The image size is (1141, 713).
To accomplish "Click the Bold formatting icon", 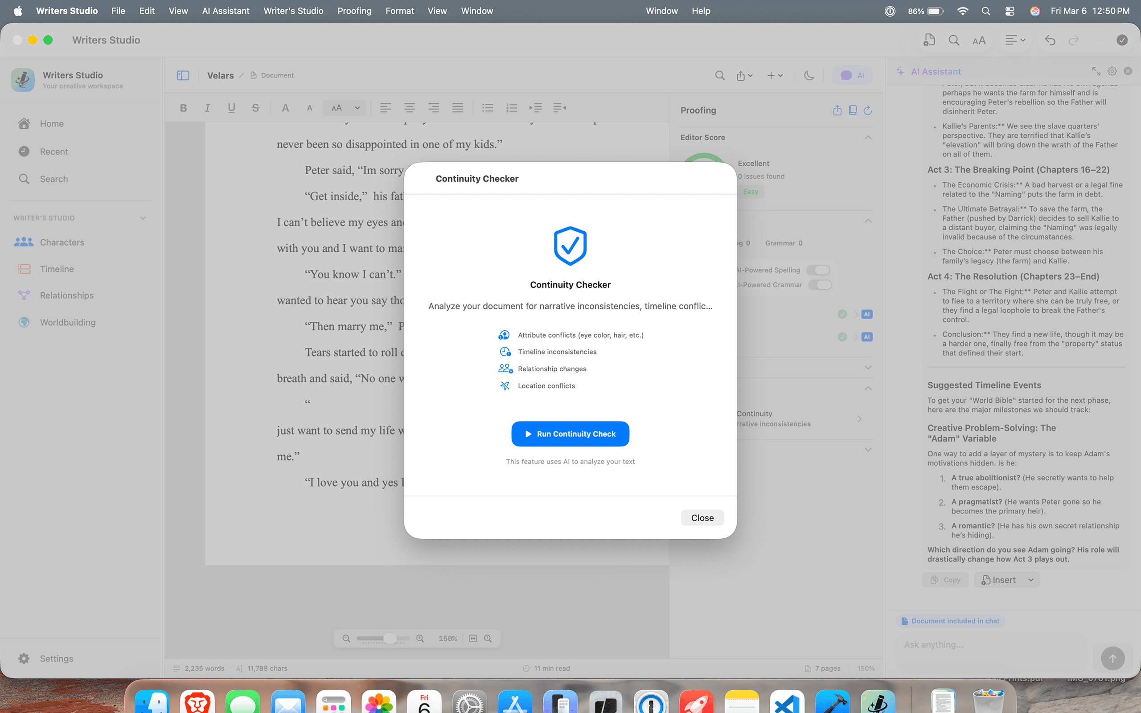I will point(184,108).
